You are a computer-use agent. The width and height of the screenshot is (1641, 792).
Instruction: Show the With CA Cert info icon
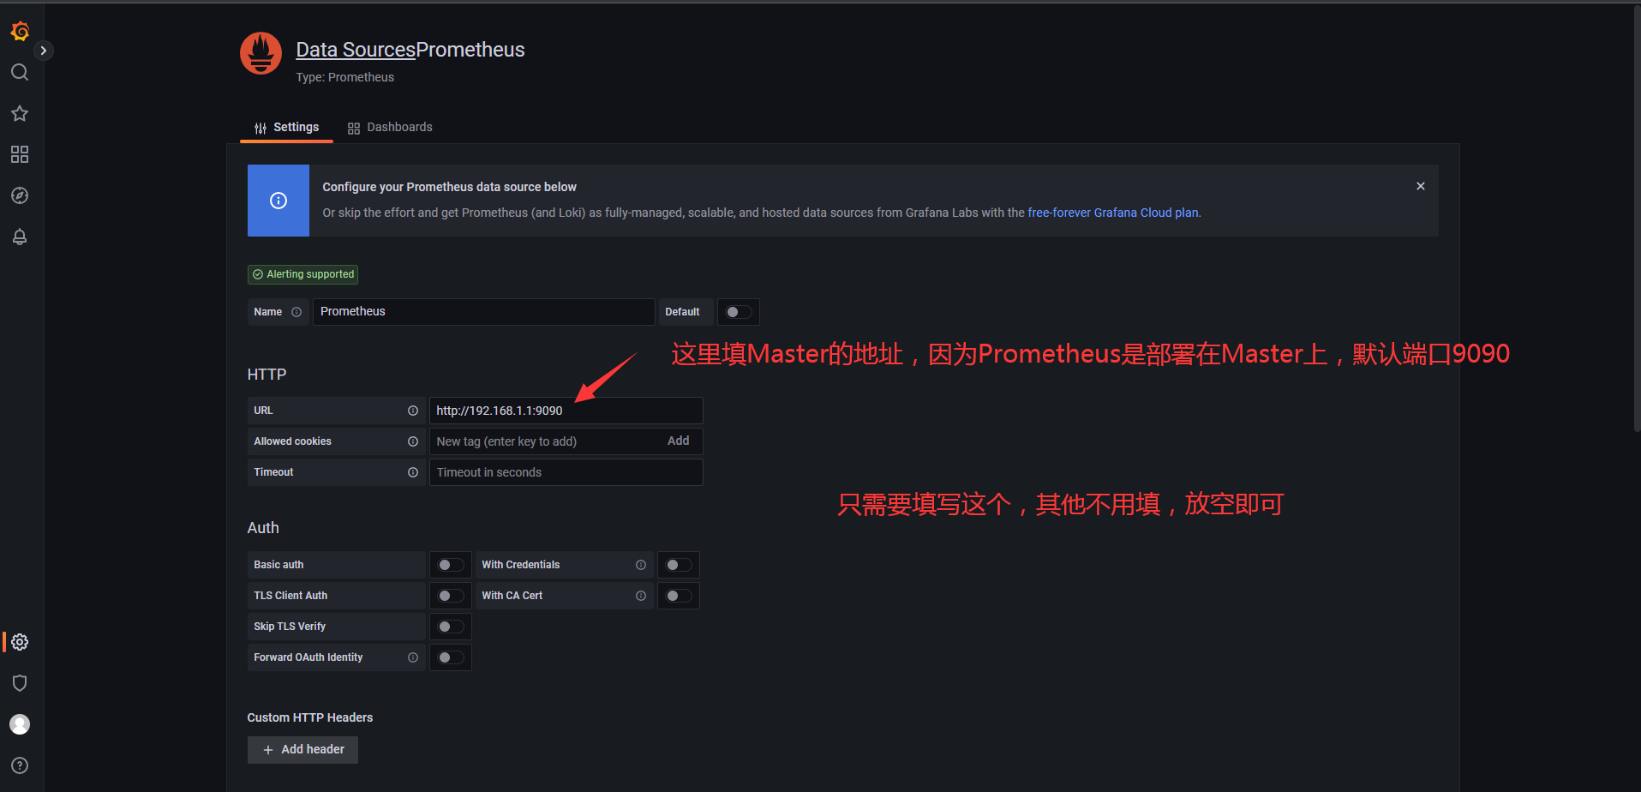tap(641, 596)
